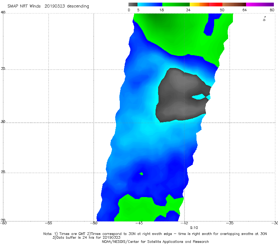
Task: Click the title text 'SMAP NRT Winds'
Action: click(24, 6)
